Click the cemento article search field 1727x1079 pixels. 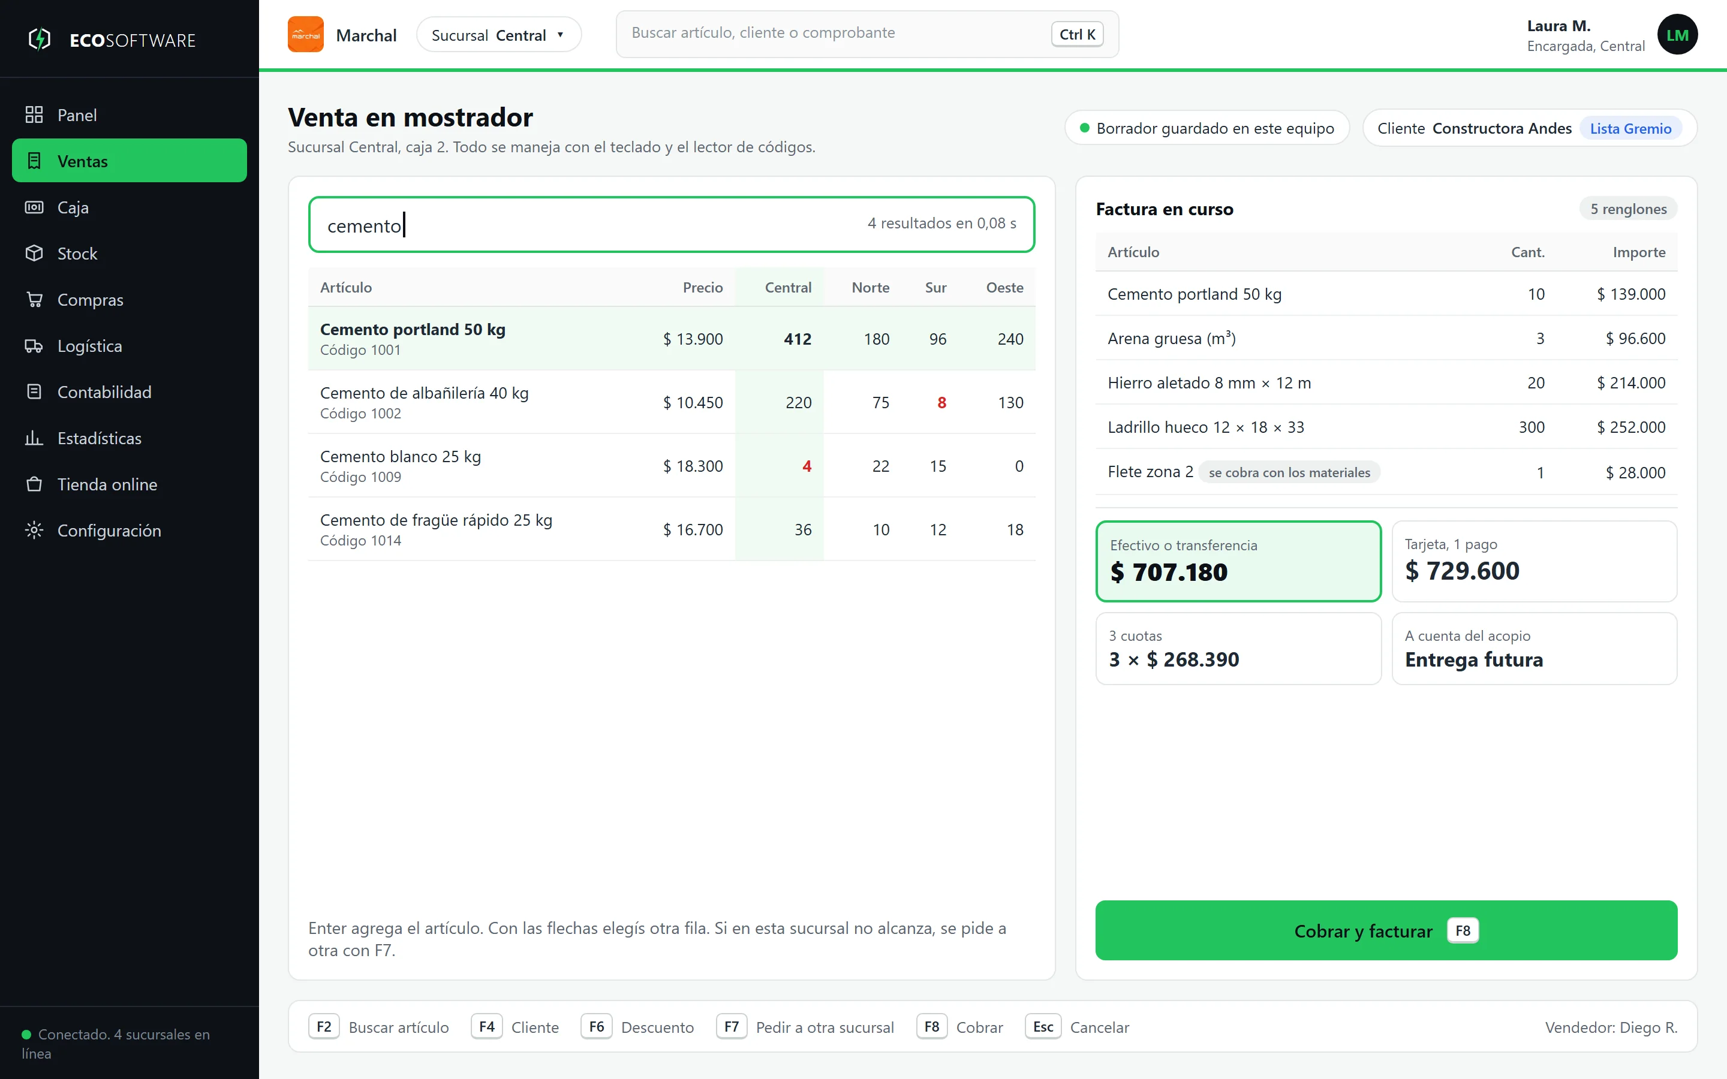pyautogui.click(x=672, y=224)
